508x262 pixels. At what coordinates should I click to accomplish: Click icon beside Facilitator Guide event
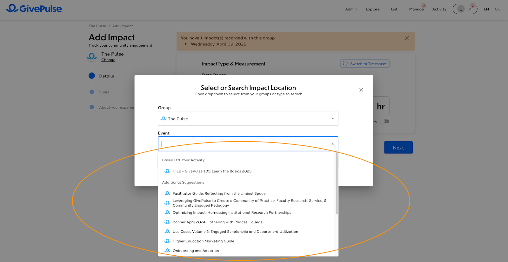(x=167, y=193)
